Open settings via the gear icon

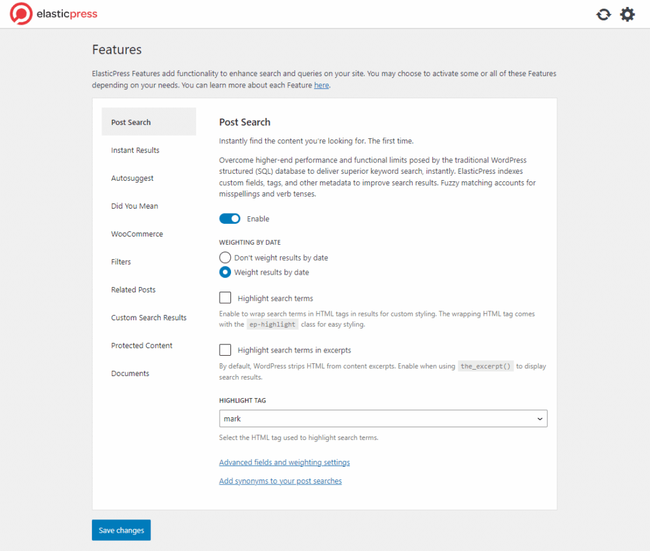pos(627,14)
